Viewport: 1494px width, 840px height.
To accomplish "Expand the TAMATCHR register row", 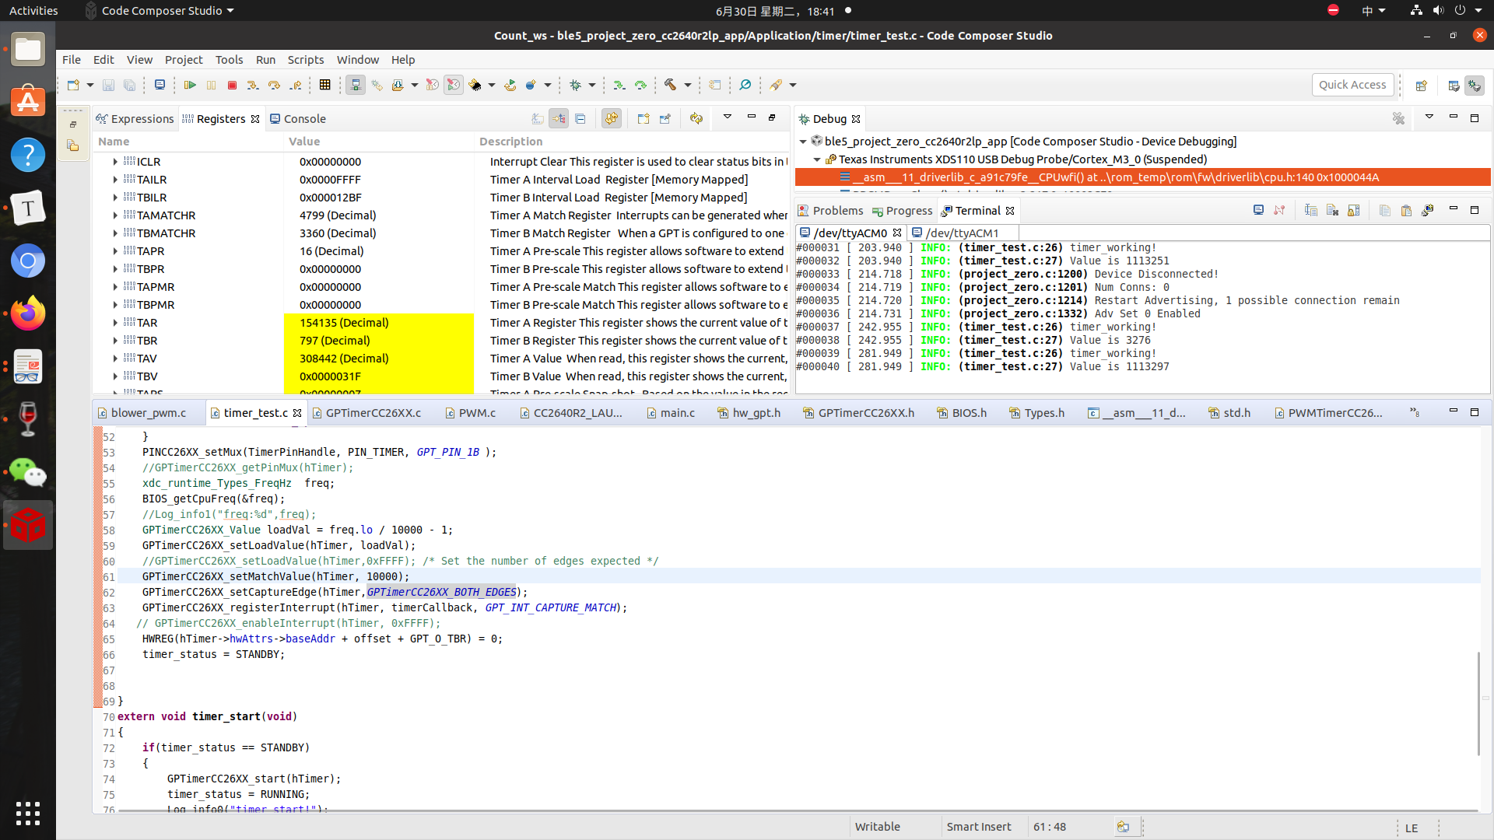I will point(115,215).
